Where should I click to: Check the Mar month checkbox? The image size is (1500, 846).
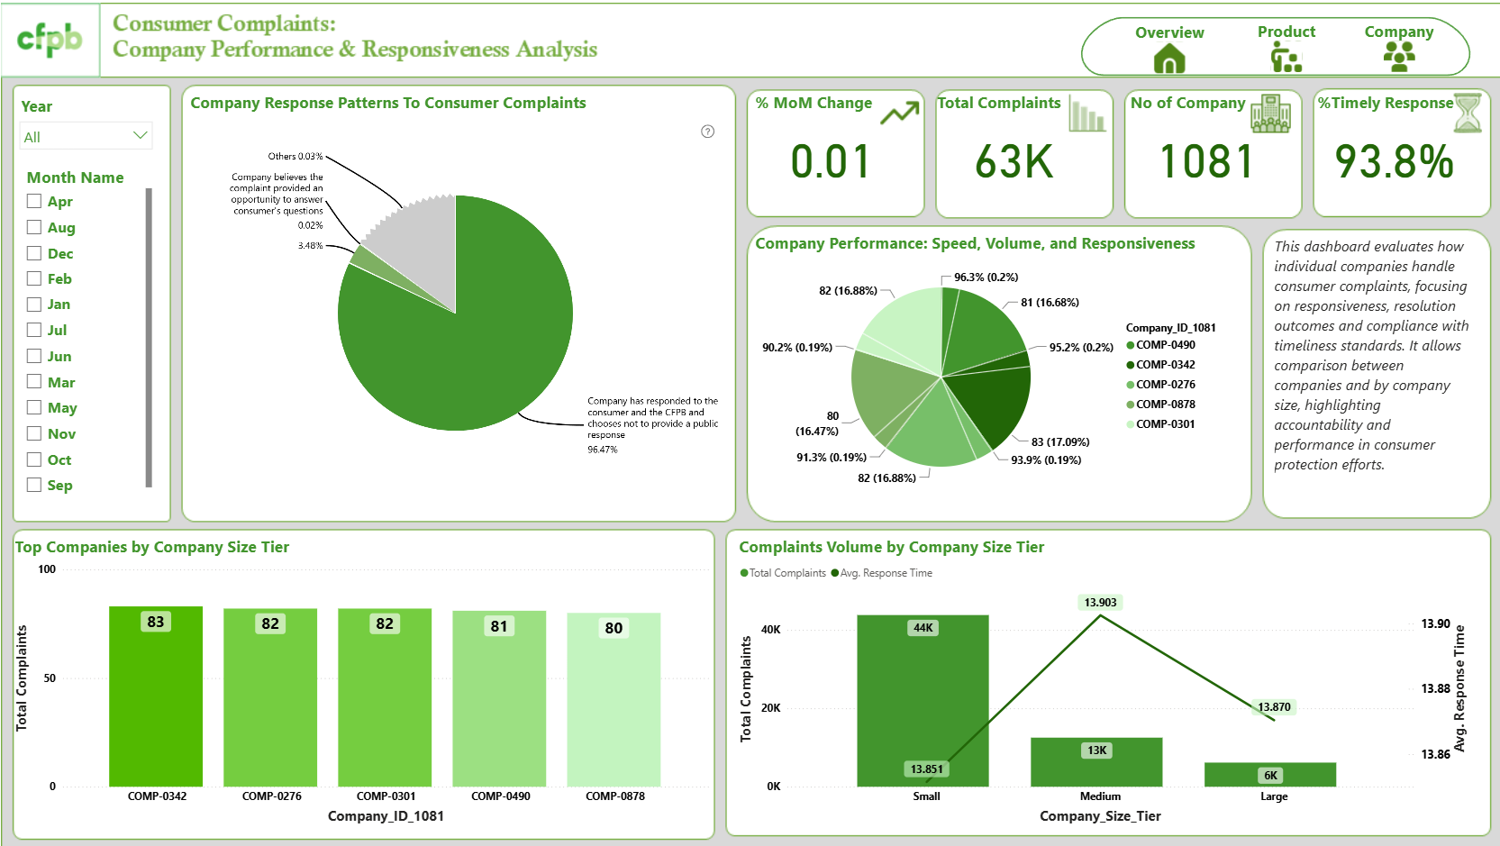pos(34,382)
